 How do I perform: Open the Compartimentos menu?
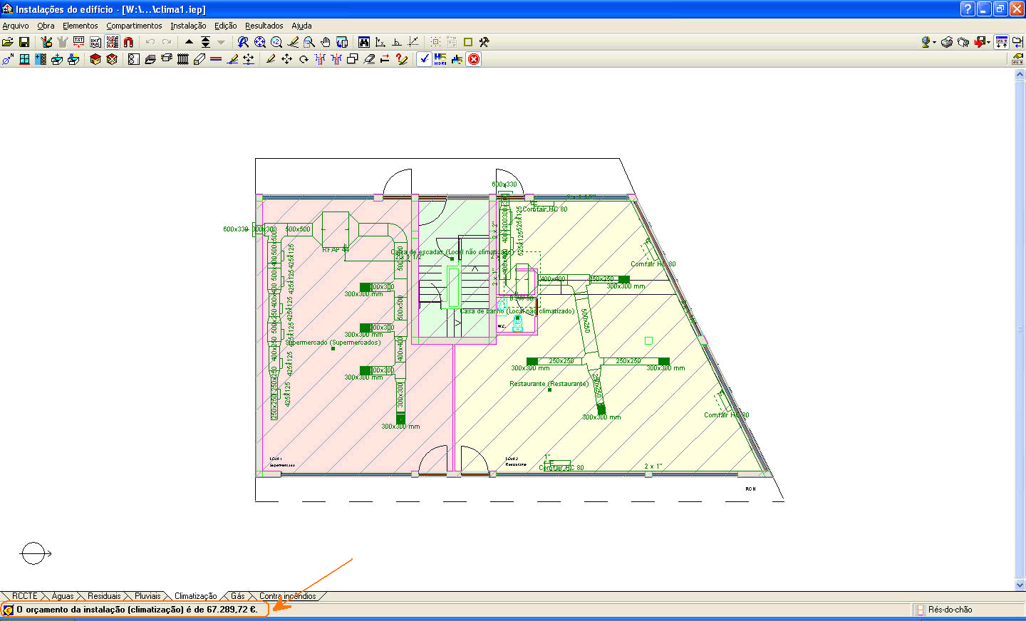point(134,26)
